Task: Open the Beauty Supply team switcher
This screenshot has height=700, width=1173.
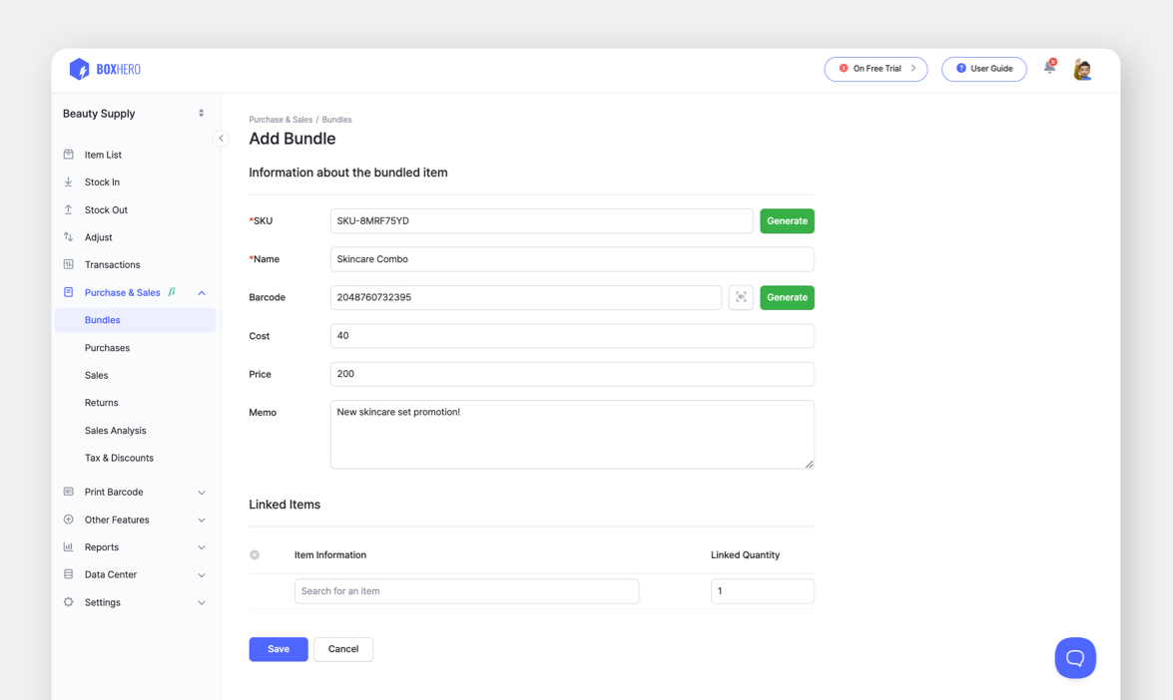Action: pyautogui.click(x=135, y=113)
